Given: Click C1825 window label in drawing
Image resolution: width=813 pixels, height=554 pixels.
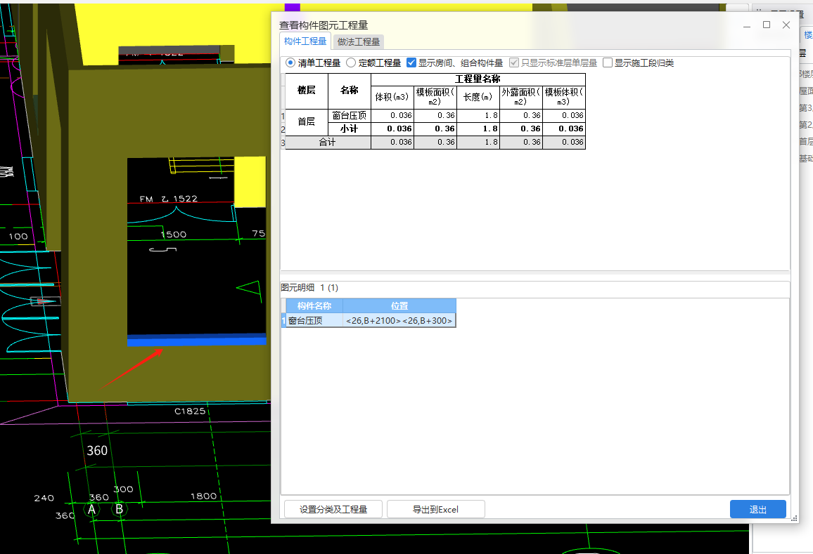Looking at the screenshot, I should (x=190, y=411).
